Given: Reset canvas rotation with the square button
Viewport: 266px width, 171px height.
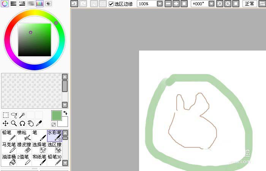Looking at the screenshot, I should tap(236, 4).
